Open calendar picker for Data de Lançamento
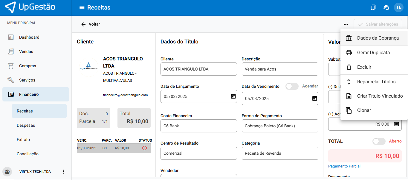This screenshot has width=408, height=180. point(233,96)
